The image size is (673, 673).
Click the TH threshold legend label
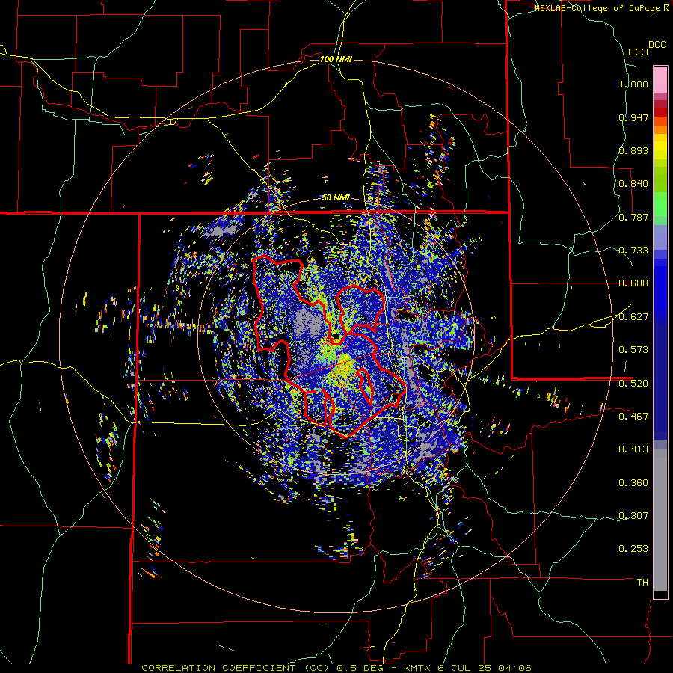pyautogui.click(x=642, y=583)
